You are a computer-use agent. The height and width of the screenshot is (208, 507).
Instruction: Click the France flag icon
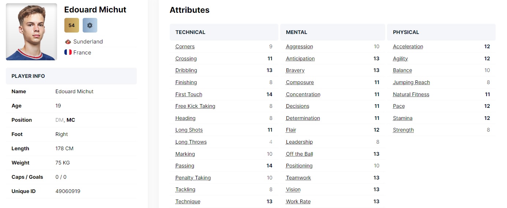pos(68,52)
